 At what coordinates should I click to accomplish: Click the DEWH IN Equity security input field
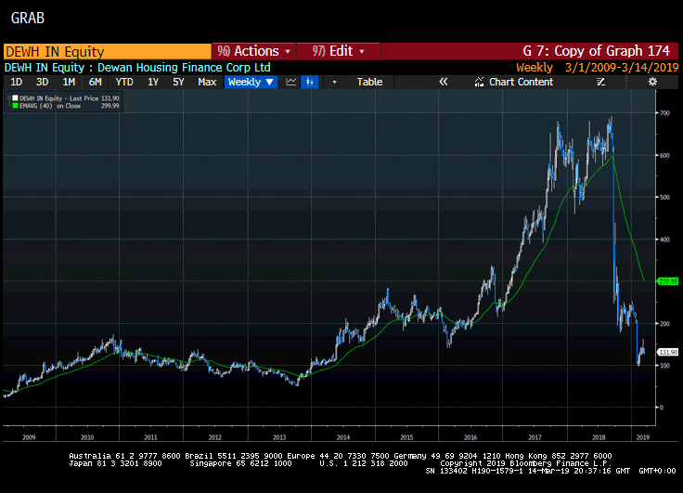pos(107,51)
